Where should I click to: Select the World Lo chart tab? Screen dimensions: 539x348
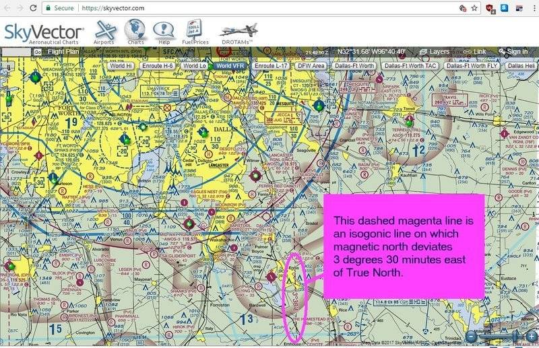pyautogui.click(x=194, y=66)
